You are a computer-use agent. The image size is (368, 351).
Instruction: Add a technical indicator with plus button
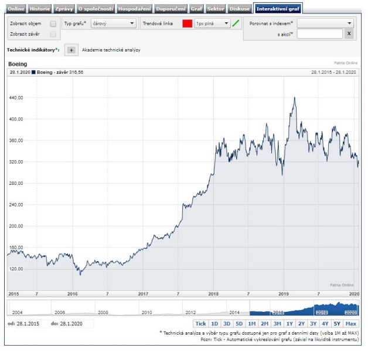[71, 50]
